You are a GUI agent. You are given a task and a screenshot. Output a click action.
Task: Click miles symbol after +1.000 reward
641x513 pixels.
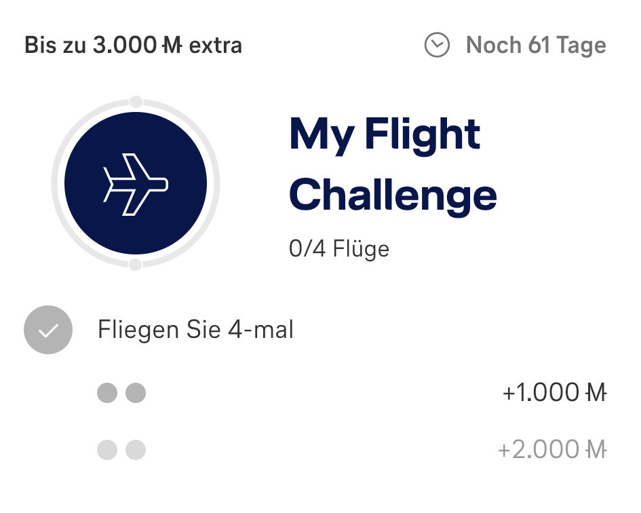[596, 393]
